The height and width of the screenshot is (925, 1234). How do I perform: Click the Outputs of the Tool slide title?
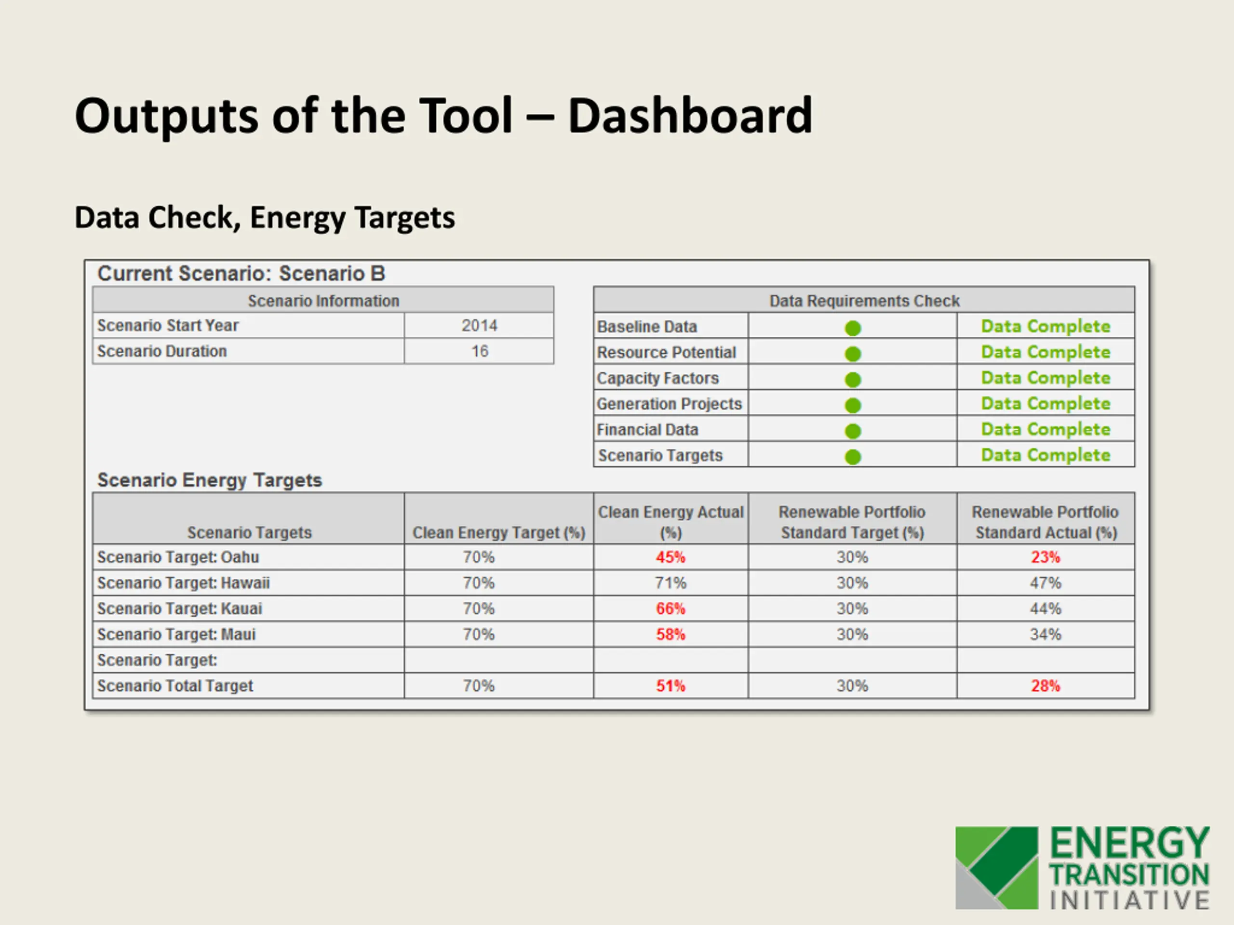pyautogui.click(x=443, y=116)
